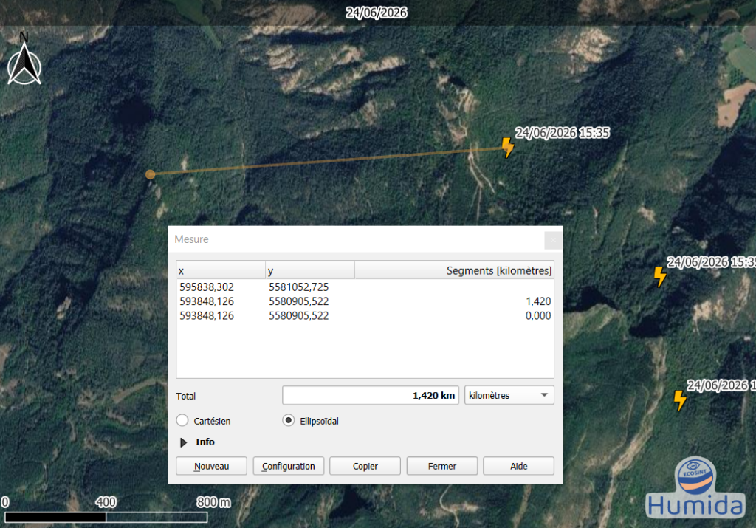Select the first coordinate row 595838,302
756x528 pixels.
point(365,287)
